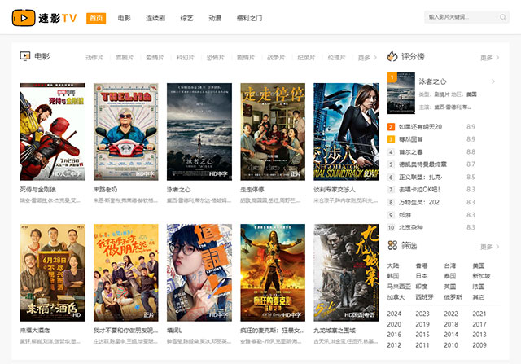Open the 我才不要和你做朋友呢 poster
This screenshot has height=364, width=521.
[x=126, y=273]
